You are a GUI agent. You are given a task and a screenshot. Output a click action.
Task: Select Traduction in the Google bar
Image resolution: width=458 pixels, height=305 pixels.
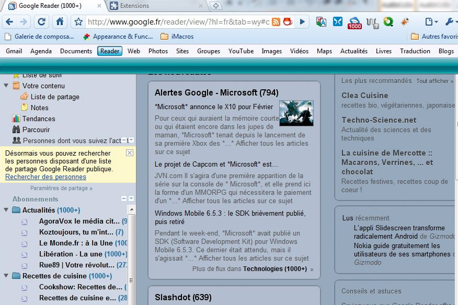pos(415,51)
